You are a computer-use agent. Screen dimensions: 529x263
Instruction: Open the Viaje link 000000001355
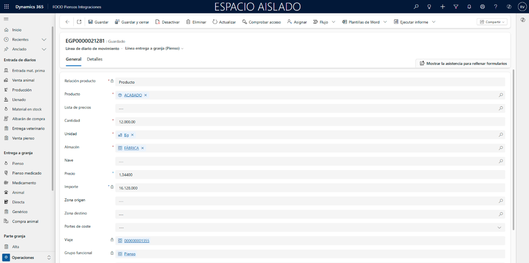136,241
